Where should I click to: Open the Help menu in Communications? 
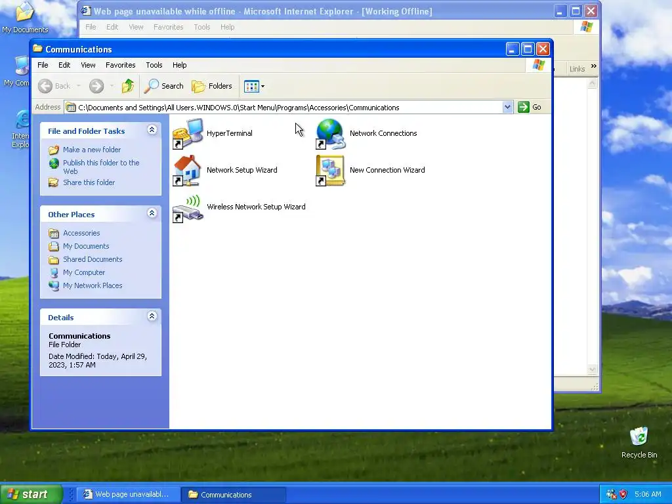pyautogui.click(x=180, y=65)
